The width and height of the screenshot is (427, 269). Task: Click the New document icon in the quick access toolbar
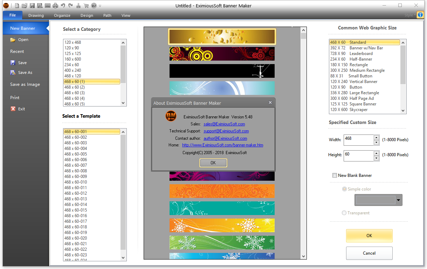pyautogui.click(x=17, y=6)
